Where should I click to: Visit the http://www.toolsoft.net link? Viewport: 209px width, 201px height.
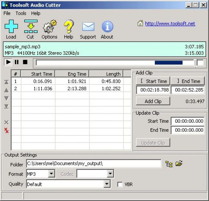click(170, 24)
